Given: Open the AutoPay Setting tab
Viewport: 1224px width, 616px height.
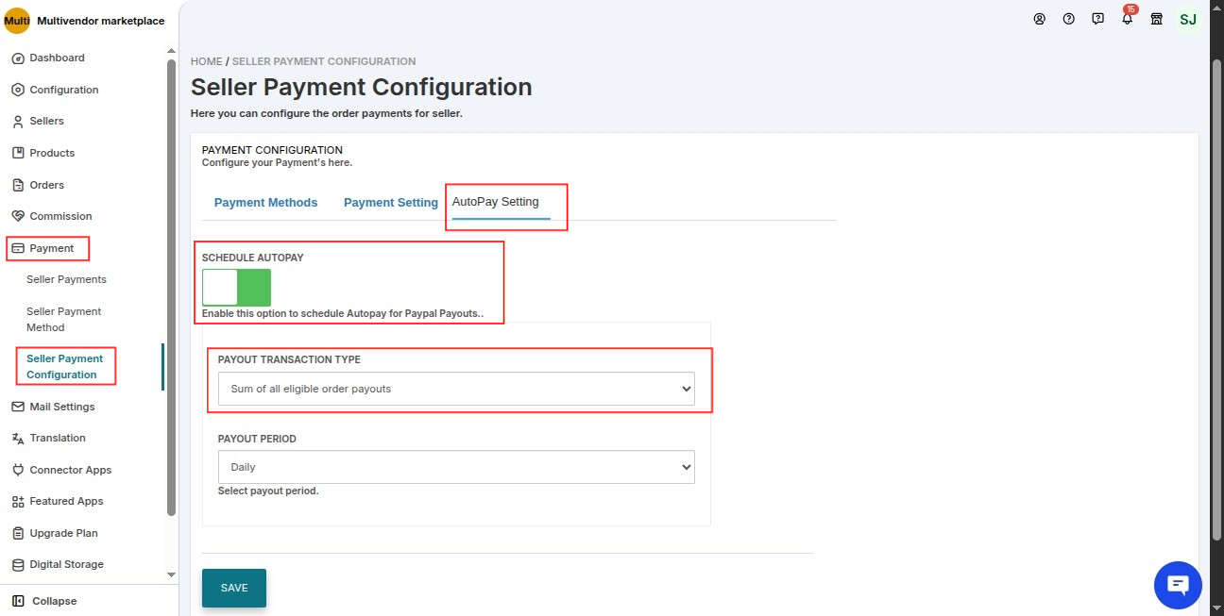Looking at the screenshot, I should coord(496,202).
